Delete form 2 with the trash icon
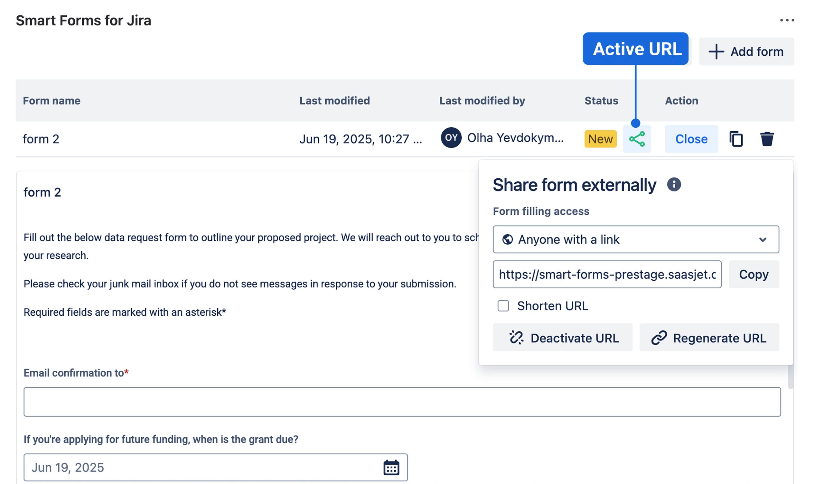This screenshot has height=484, width=824. (x=767, y=139)
